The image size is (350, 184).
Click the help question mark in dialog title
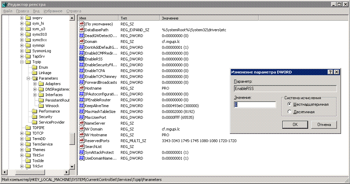330,72
